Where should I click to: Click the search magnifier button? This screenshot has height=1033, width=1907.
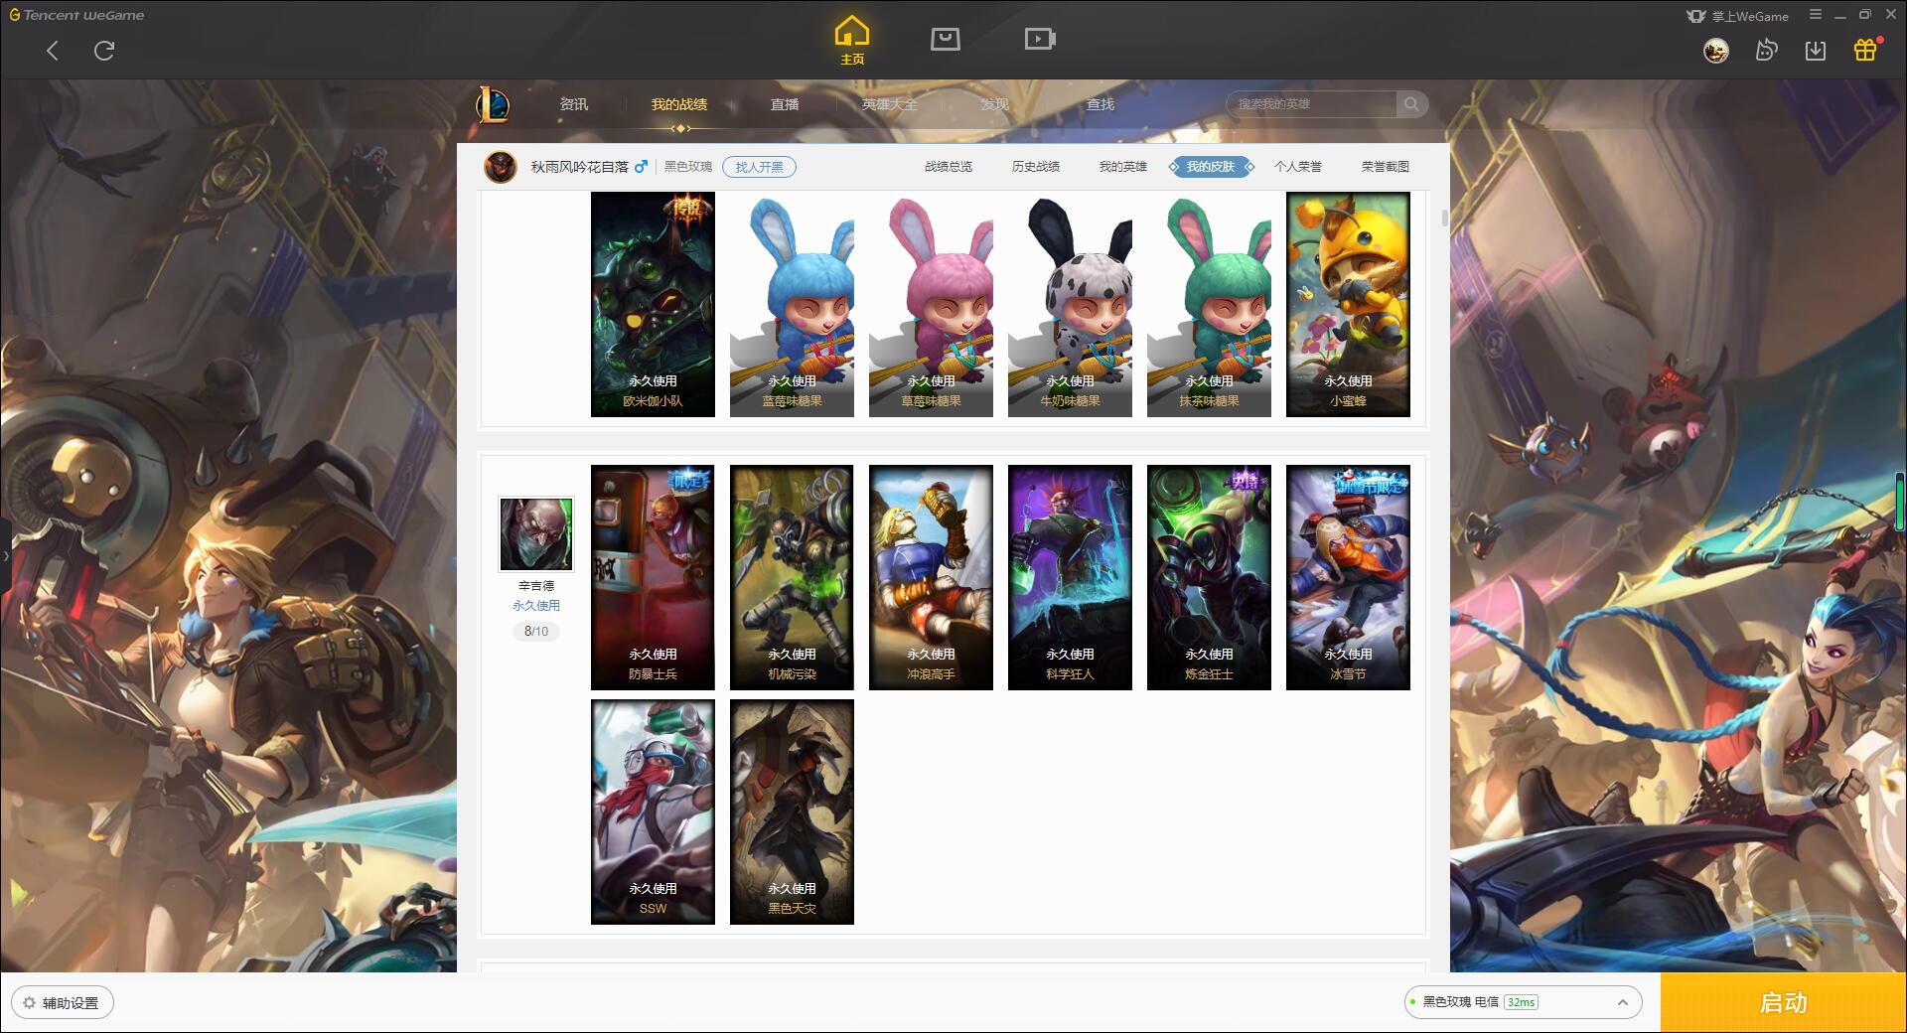pyautogui.click(x=1410, y=104)
